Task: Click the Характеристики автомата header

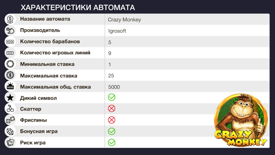Action: pyautogui.click(x=77, y=7)
